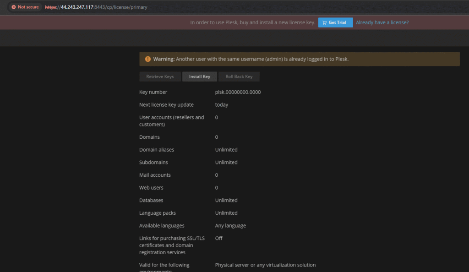Click the Unlimited value beside Domain aliases

pos(226,150)
